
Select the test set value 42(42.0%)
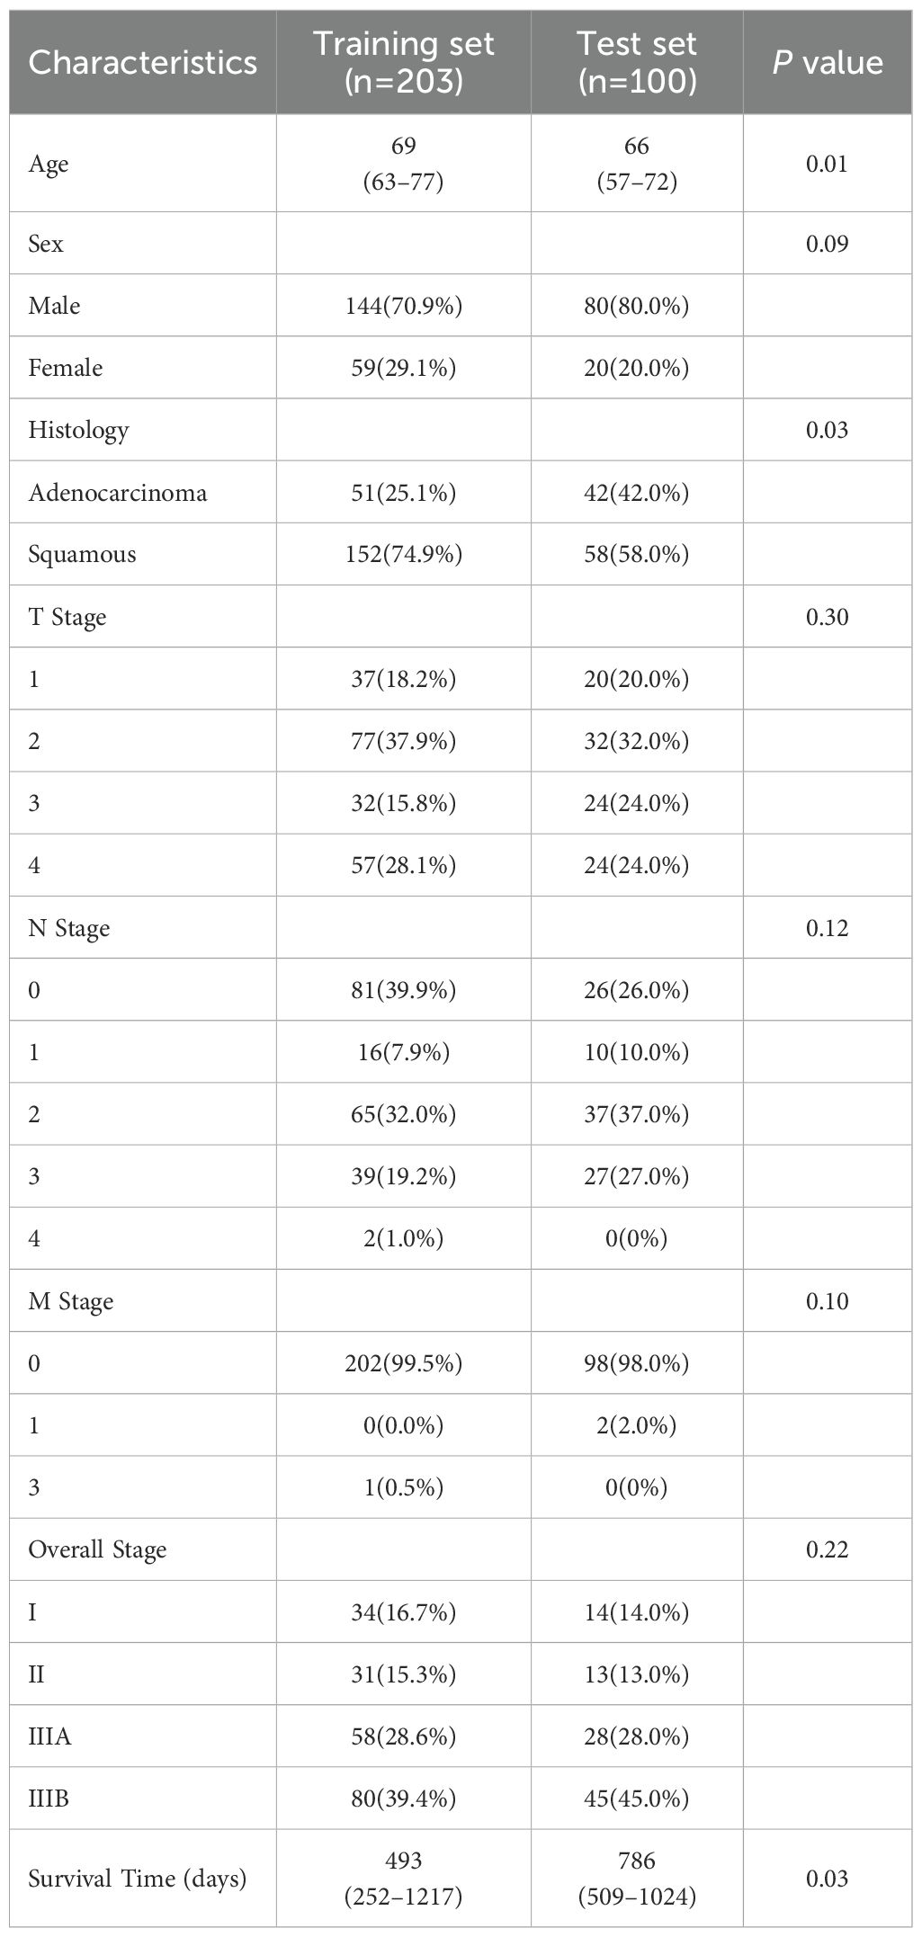coord(637,493)
